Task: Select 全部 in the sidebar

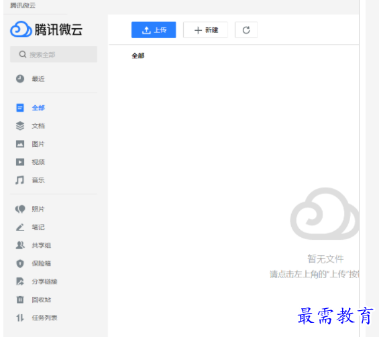Action: pyautogui.click(x=38, y=108)
